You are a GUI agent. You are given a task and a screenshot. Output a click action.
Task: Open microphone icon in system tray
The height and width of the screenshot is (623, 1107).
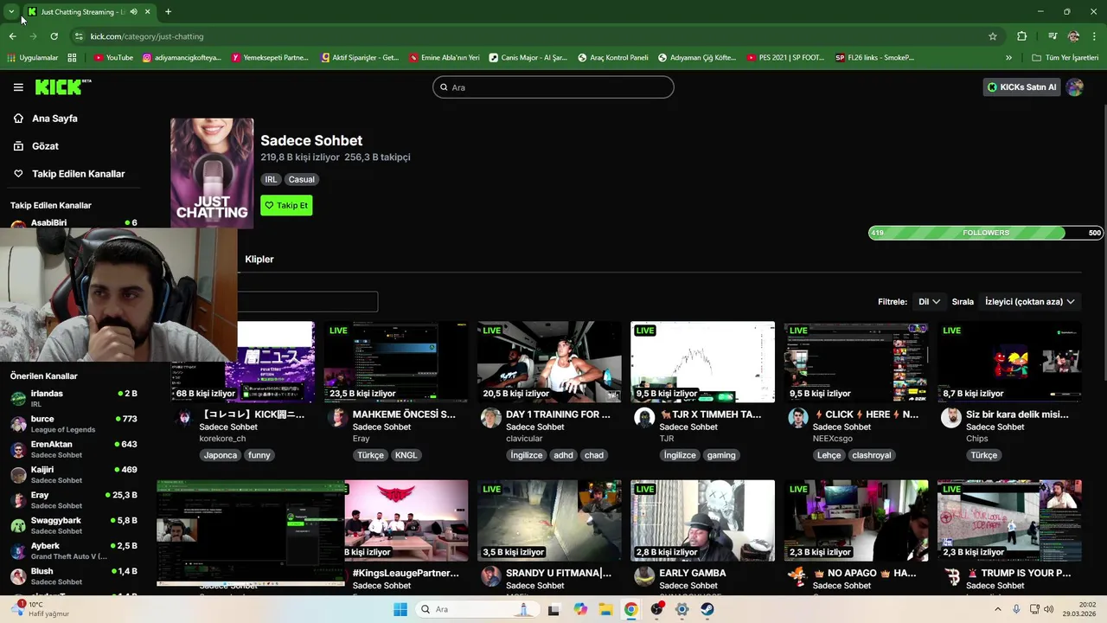[x=1016, y=609]
